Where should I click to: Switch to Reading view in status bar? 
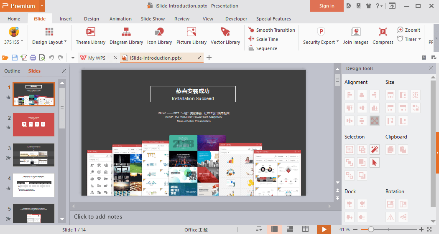click(305, 229)
